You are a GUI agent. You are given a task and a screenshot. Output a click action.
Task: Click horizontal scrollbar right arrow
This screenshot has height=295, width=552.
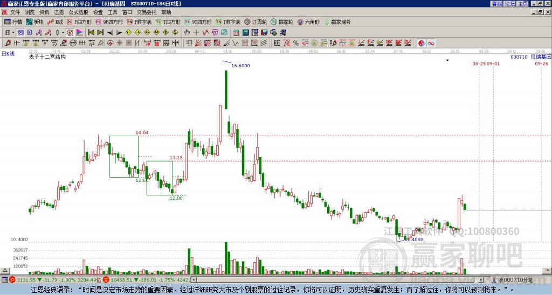[481, 280]
